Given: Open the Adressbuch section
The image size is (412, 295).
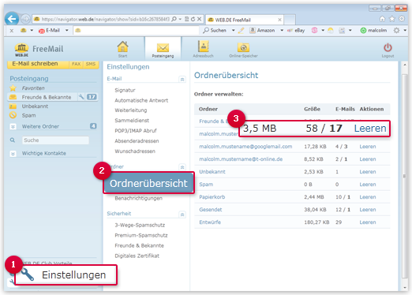Looking at the screenshot, I should [x=203, y=49].
